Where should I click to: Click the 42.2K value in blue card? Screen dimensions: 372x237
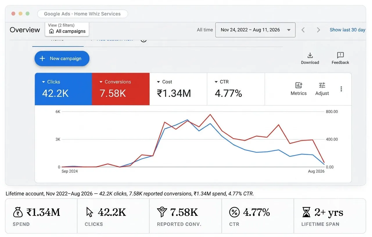coord(55,93)
